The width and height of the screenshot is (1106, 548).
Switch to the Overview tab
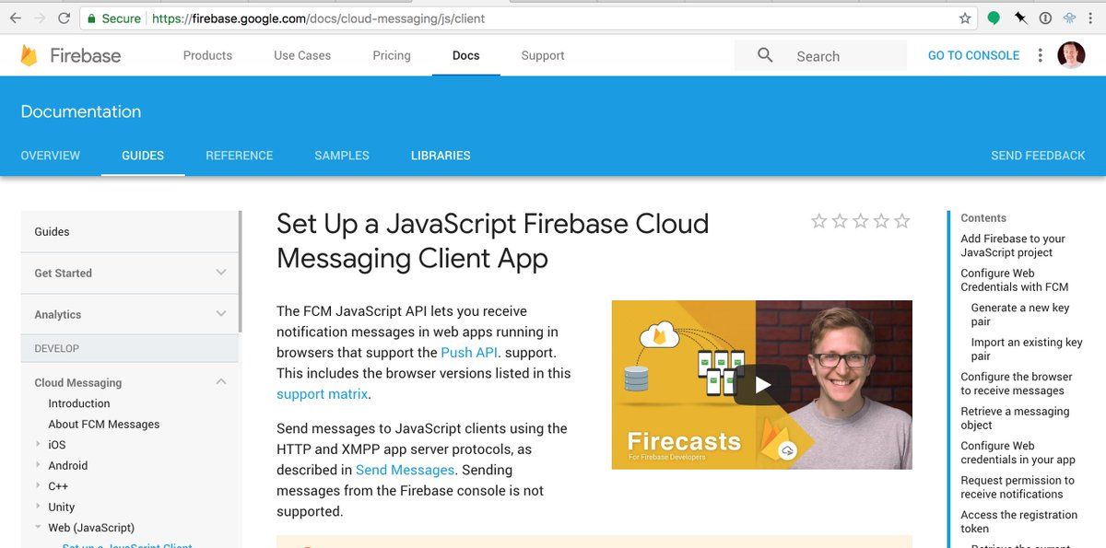click(x=51, y=156)
